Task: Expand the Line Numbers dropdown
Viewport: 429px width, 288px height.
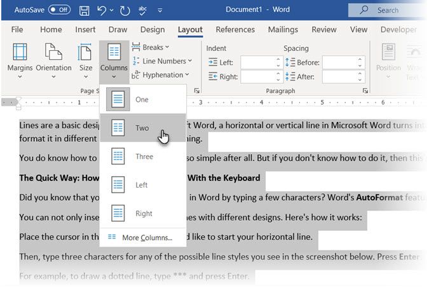Action: (x=161, y=61)
